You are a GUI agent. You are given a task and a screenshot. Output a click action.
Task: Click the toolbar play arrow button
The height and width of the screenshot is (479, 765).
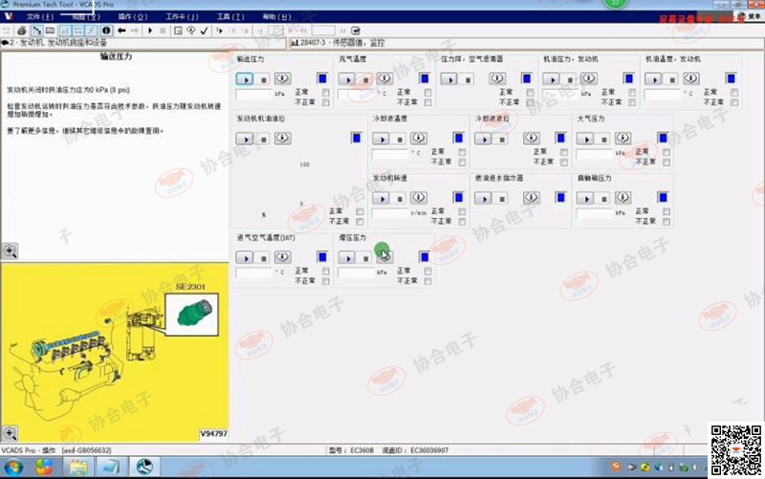(150, 31)
